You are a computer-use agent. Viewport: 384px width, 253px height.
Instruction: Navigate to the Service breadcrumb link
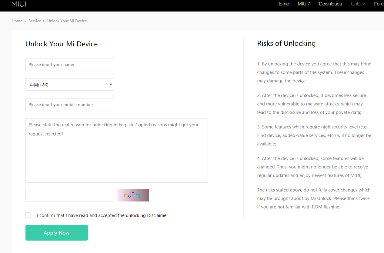(x=35, y=21)
